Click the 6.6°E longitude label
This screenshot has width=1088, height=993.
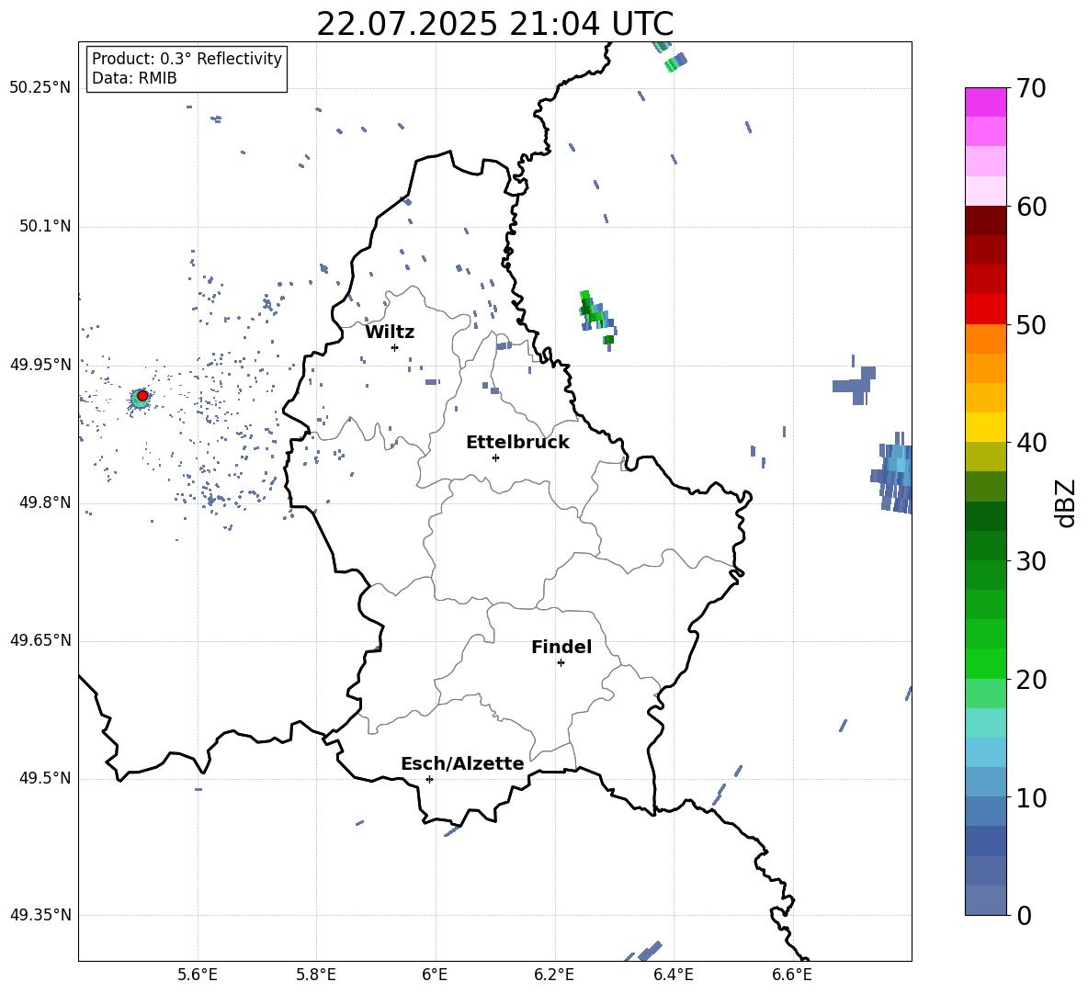792,975
